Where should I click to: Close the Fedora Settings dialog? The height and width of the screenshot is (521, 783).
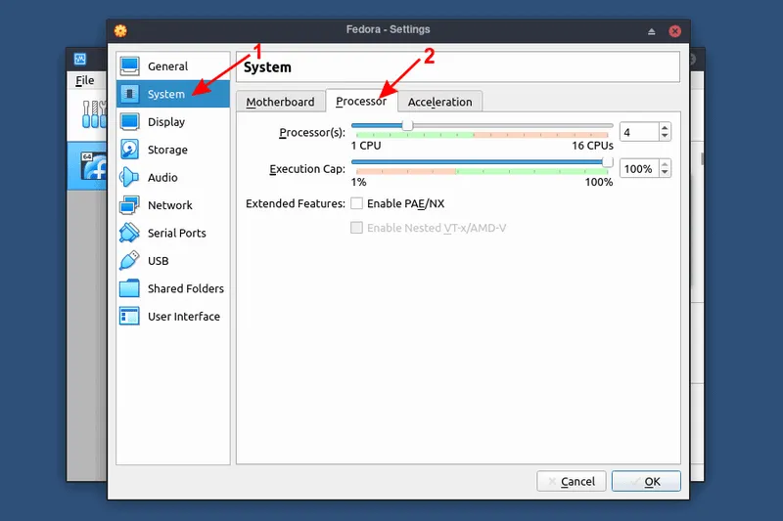point(674,31)
